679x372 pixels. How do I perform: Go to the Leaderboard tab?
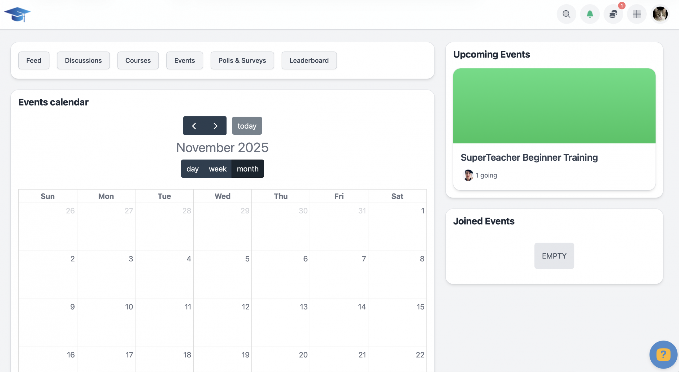pyautogui.click(x=309, y=60)
